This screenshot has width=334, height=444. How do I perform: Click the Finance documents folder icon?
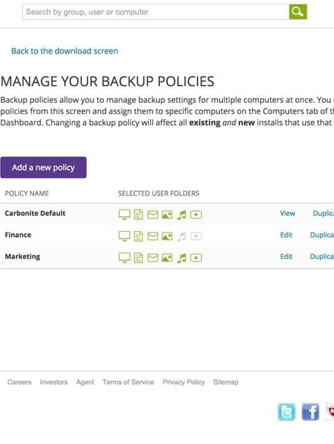coord(138,236)
